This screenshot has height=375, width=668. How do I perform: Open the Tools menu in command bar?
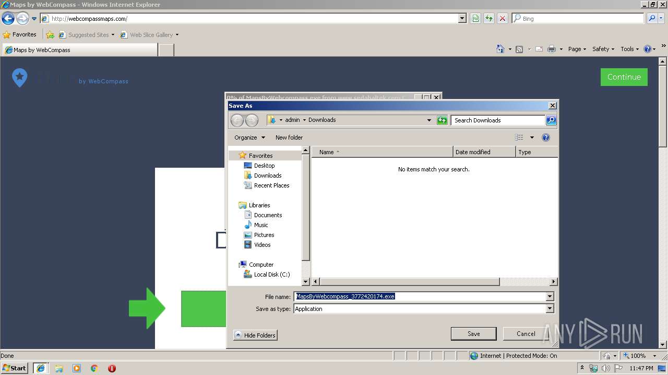[630, 49]
